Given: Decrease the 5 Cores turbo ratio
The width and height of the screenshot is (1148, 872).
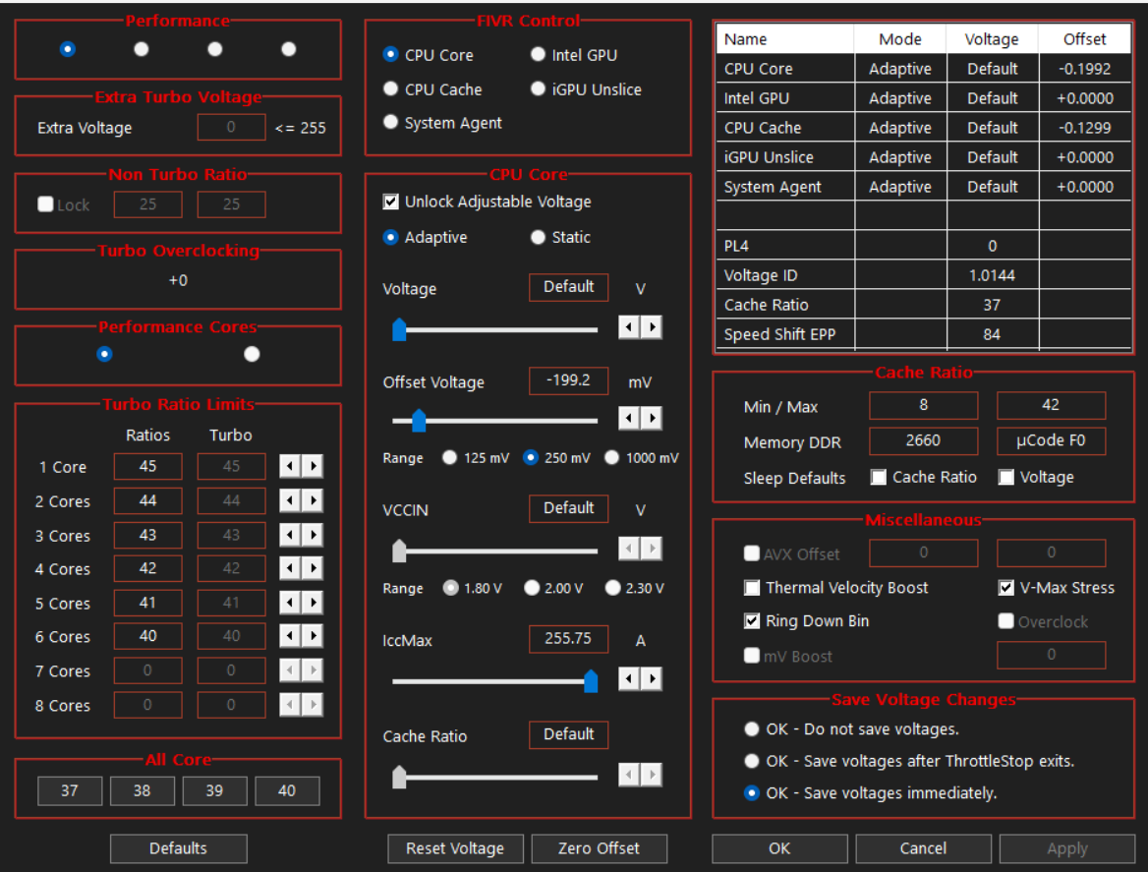Looking at the screenshot, I should (x=290, y=603).
